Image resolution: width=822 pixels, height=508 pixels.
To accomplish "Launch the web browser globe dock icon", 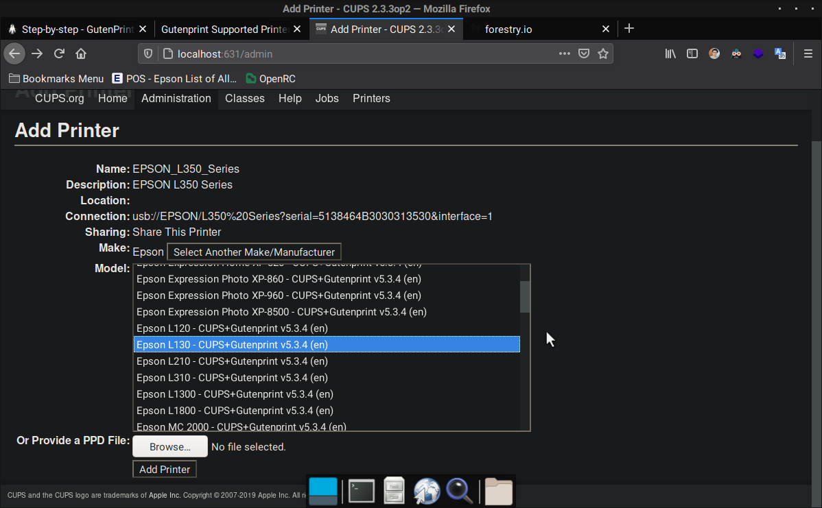I will [427, 492].
